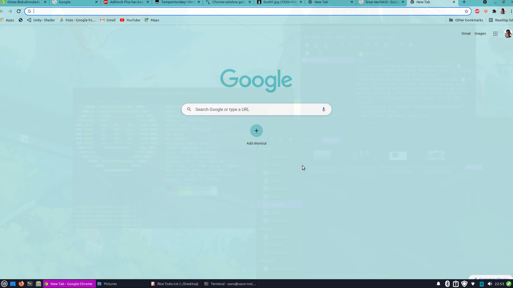This screenshot has width=513, height=288.
Task: Open Gmail link on Google page
Action: pos(466,34)
